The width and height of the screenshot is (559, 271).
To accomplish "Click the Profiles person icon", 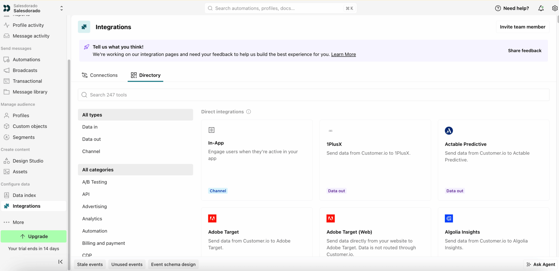I will point(7,115).
